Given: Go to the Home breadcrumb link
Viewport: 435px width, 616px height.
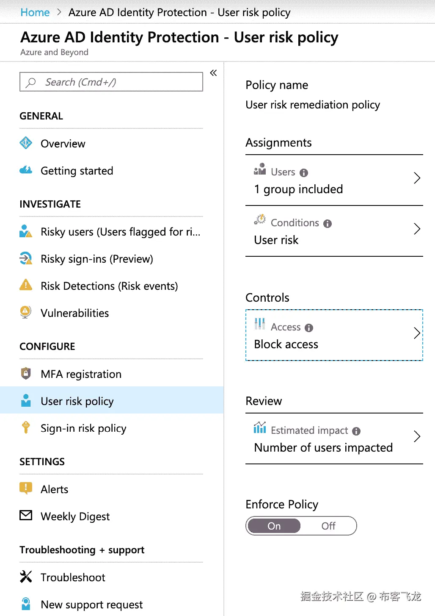Looking at the screenshot, I should 35,13.
